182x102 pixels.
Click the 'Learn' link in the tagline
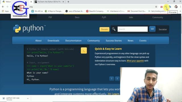pos(115,94)
